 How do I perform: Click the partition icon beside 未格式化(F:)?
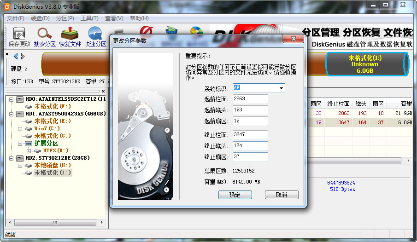coord(29,107)
